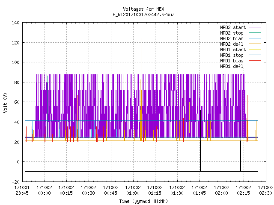Viewport: 274px width, 205px height.
Task: Click the 'NPD2 bias' legend label
Action: point(232,38)
